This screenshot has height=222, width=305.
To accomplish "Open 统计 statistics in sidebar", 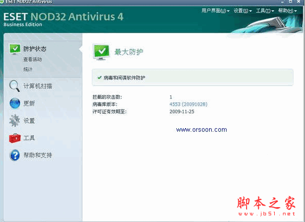I will point(28,69).
